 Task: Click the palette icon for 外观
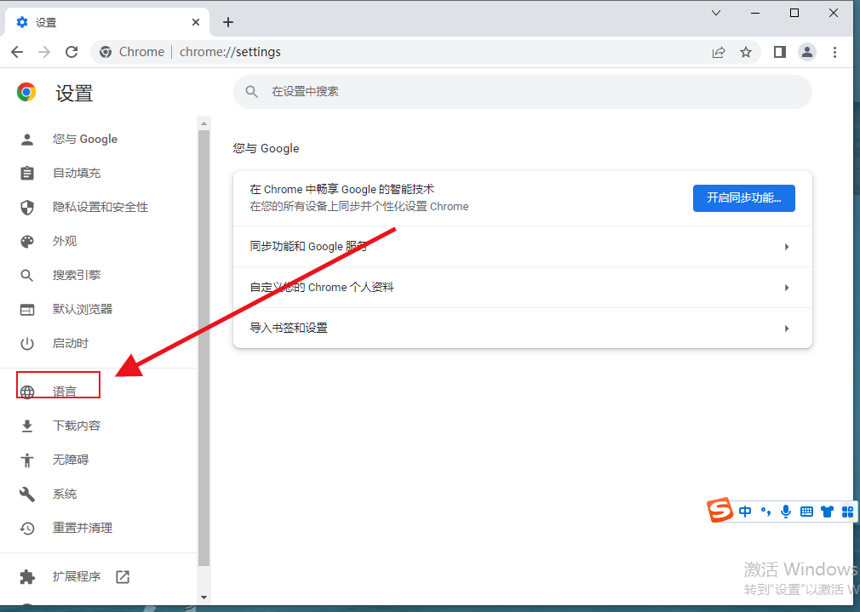point(27,241)
